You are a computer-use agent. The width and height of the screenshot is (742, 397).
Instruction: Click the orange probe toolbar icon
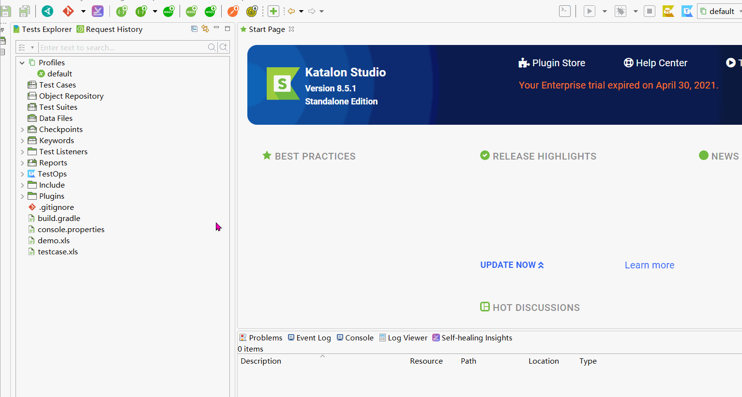pyautogui.click(x=233, y=11)
